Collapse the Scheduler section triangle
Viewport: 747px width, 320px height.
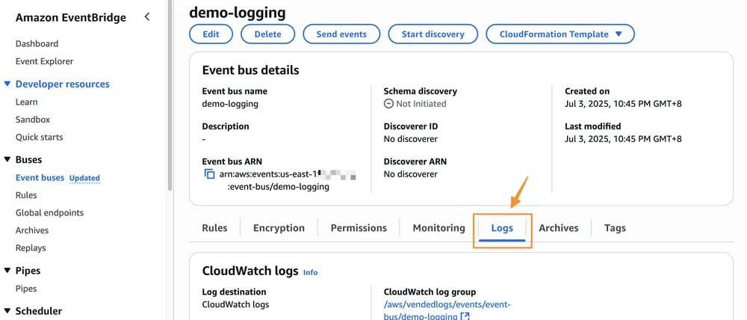[x=7, y=312]
